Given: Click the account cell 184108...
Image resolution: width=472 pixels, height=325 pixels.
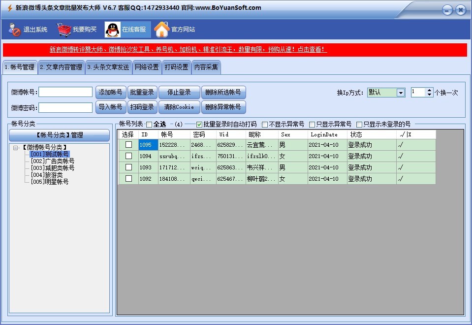Looking at the screenshot, I should pos(174,179).
